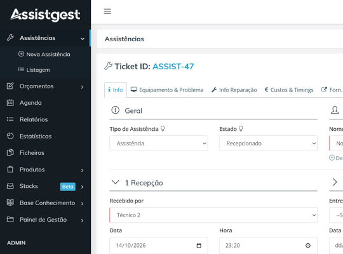Viewport: 343px width, 254px height.
Task: Click the info circle icon beside Geral
Action: [x=115, y=110]
